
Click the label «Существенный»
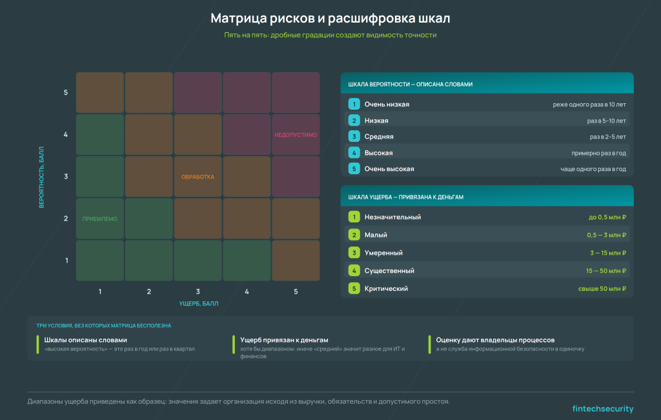(389, 270)
